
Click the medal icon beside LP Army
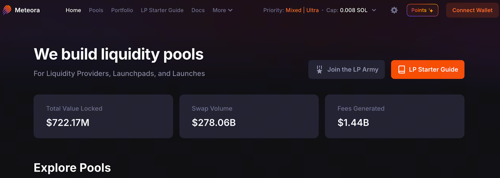point(319,70)
